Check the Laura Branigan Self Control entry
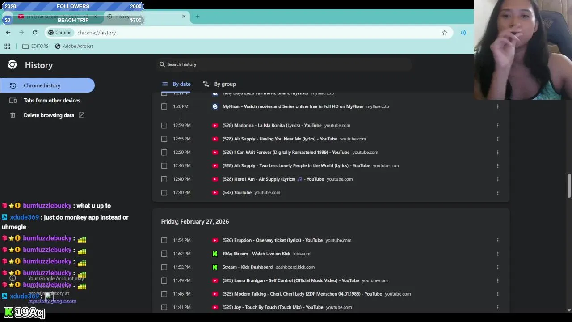 tap(164, 281)
